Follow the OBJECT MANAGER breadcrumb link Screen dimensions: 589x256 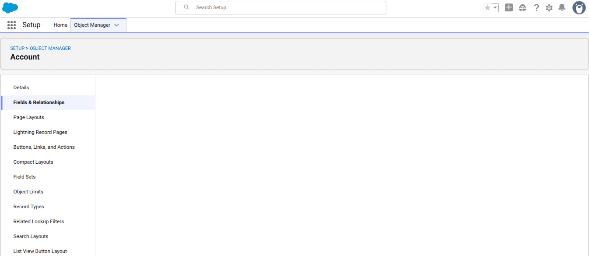pos(50,48)
